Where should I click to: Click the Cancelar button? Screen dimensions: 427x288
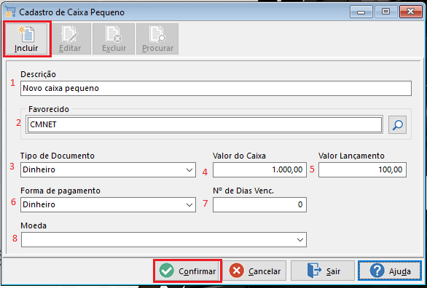[x=254, y=271]
